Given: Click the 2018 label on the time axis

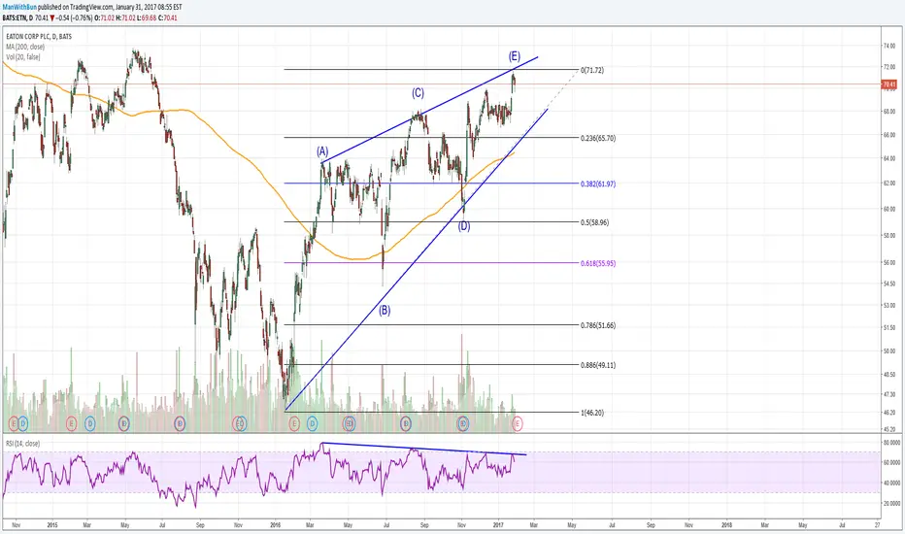Looking at the screenshot, I should [726, 525].
